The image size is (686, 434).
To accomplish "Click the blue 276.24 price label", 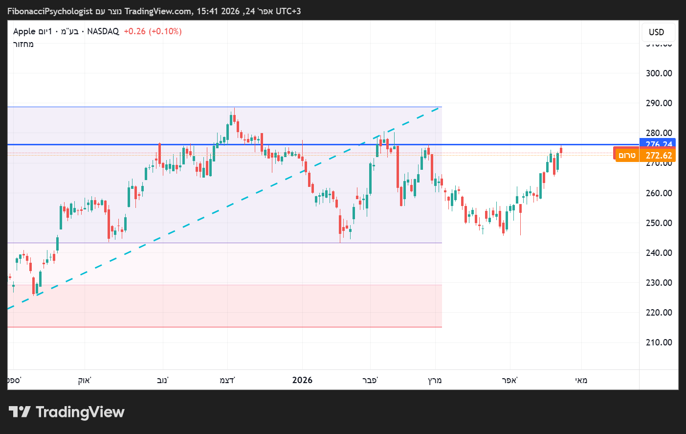I will (658, 143).
